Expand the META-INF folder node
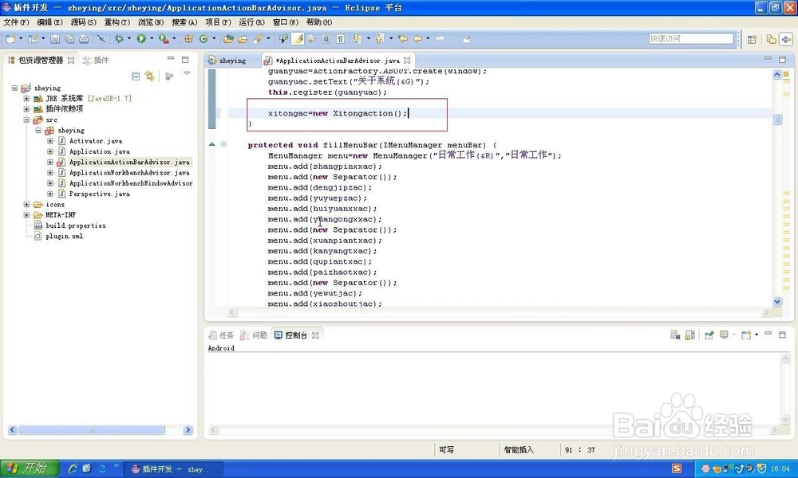Viewport: 798px width, 478px height. tap(26, 215)
